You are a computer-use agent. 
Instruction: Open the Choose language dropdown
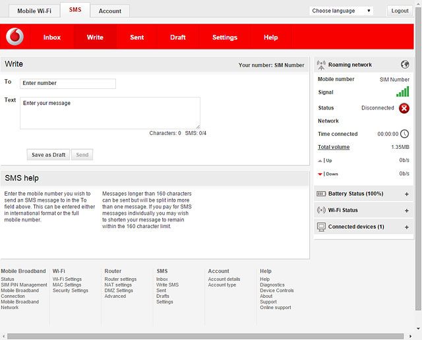(x=341, y=11)
